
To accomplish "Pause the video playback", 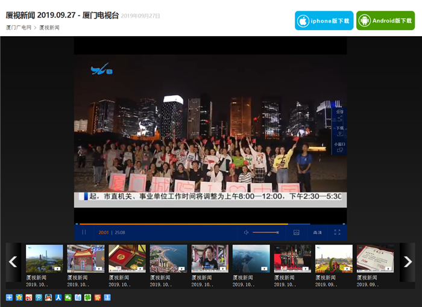I will point(84,232).
